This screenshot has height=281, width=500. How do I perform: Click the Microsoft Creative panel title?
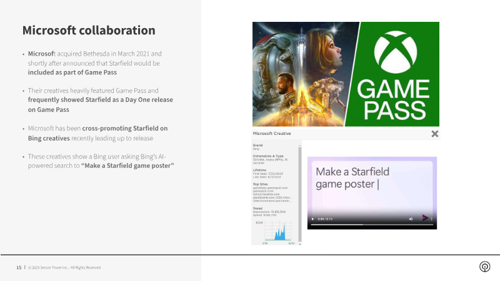coord(271,134)
